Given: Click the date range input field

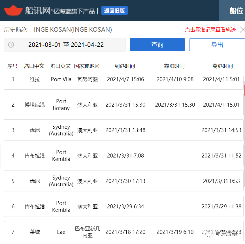Looking at the screenshot, I should tap(65, 44).
